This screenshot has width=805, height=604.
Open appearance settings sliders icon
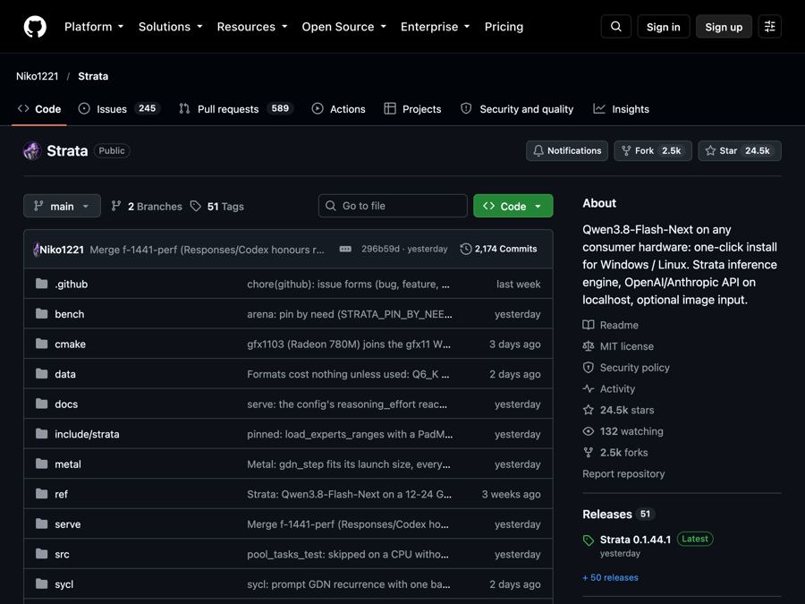click(769, 27)
